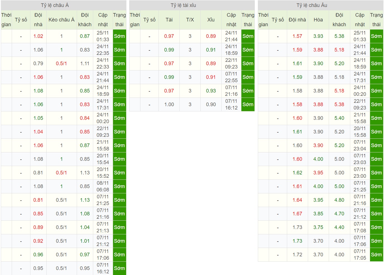The height and width of the screenshot is (275, 384).
Task: Click the 'T/X' column header
Action: coord(190,20)
